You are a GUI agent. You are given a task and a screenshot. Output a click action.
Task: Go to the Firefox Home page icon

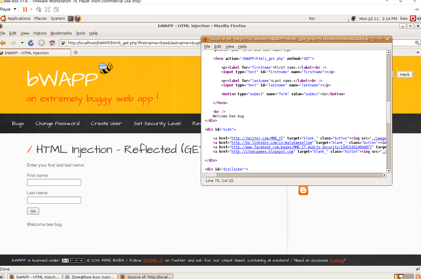(52, 43)
